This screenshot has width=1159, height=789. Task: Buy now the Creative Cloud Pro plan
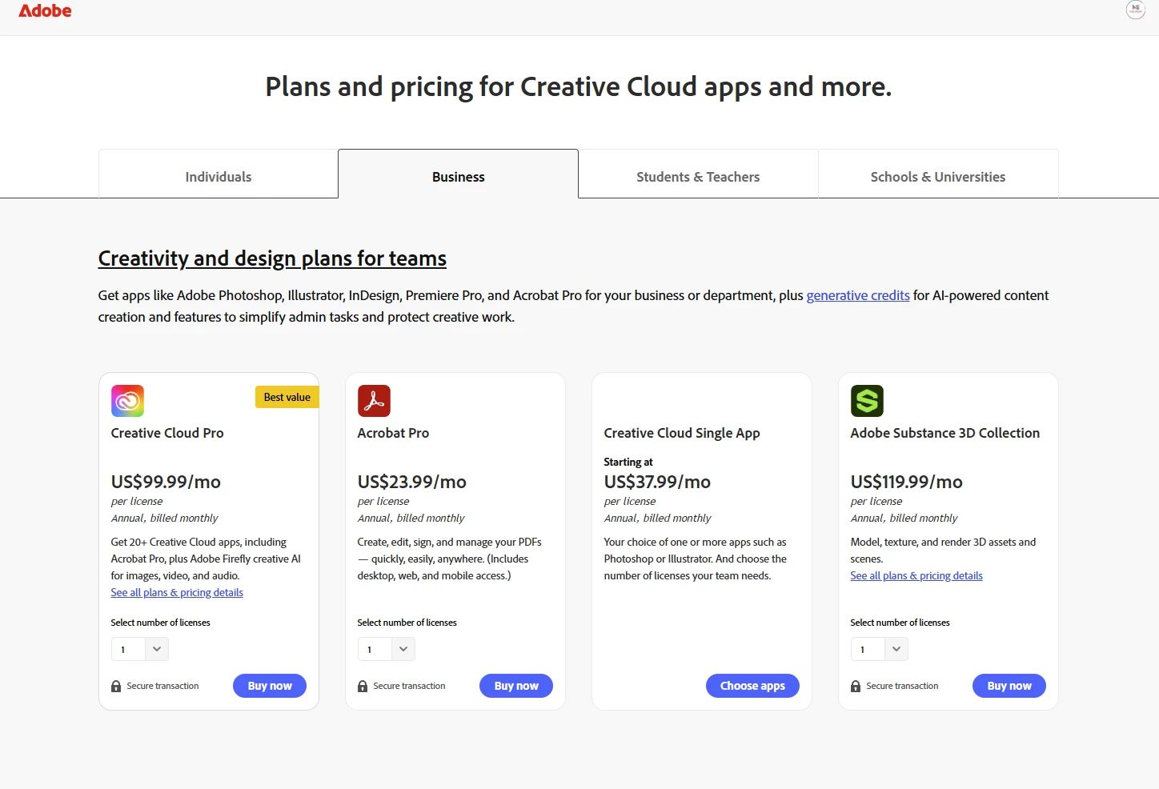(270, 686)
